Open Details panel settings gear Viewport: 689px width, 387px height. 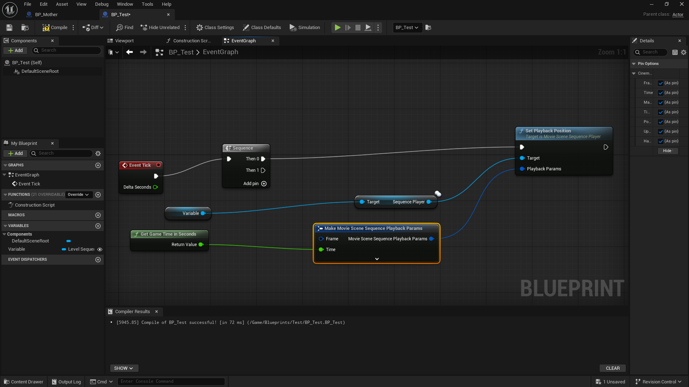coord(684,52)
